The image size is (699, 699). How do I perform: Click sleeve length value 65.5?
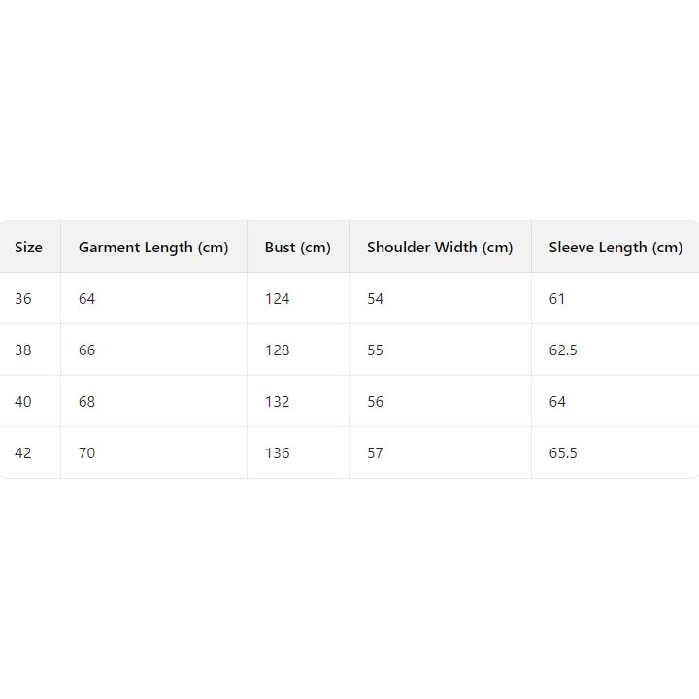tap(563, 453)
